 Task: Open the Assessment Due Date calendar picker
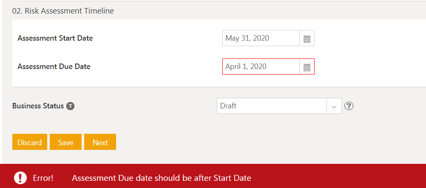click(x=307, y=67)
